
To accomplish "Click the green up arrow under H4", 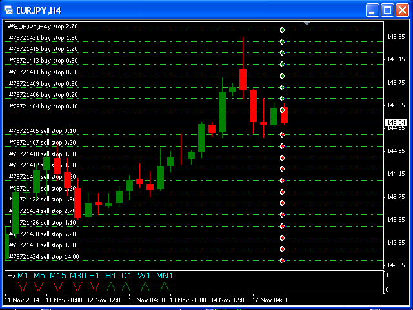I will click(x=111, y=286).
